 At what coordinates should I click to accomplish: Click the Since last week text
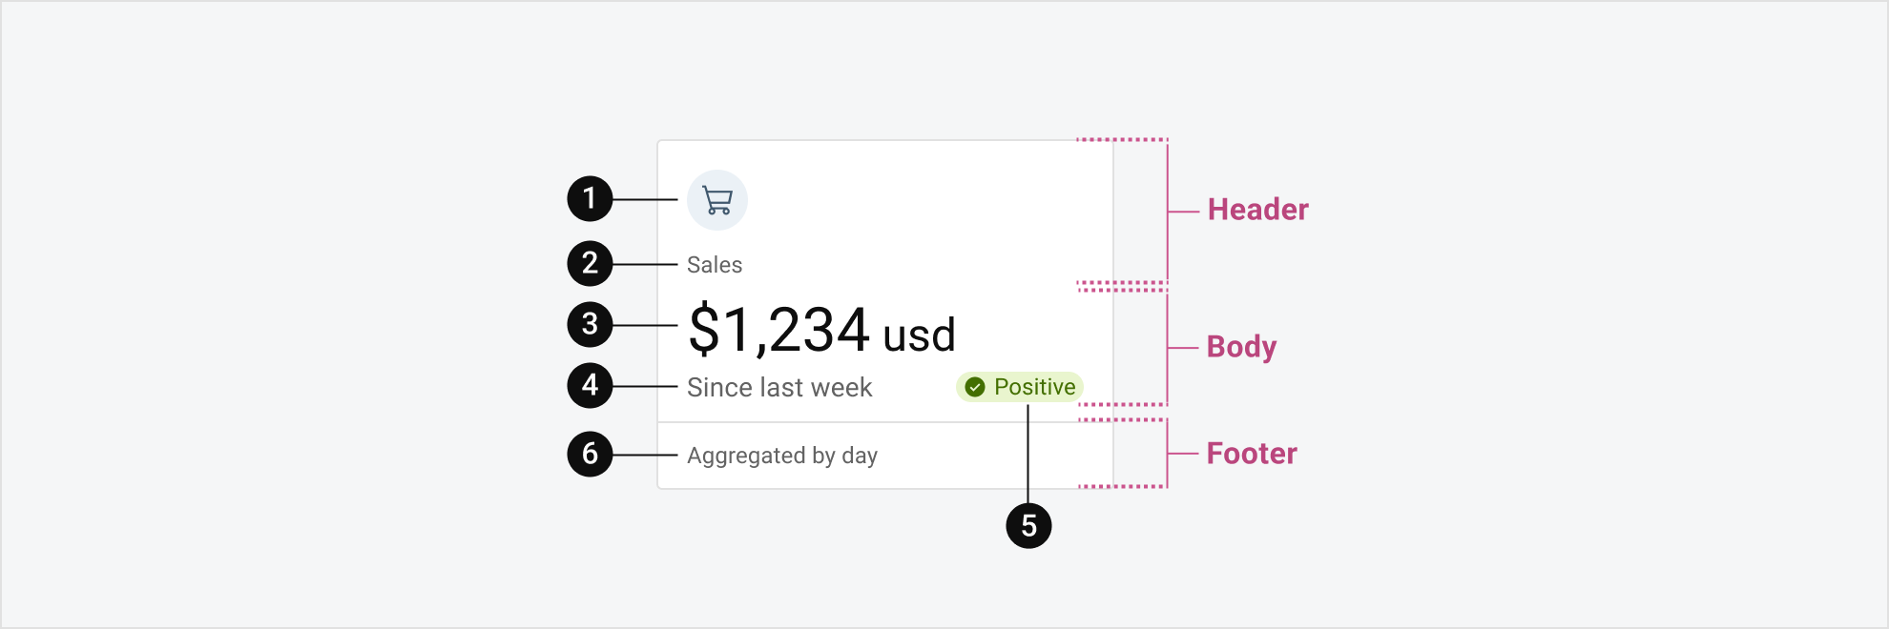tap(779, 387)
